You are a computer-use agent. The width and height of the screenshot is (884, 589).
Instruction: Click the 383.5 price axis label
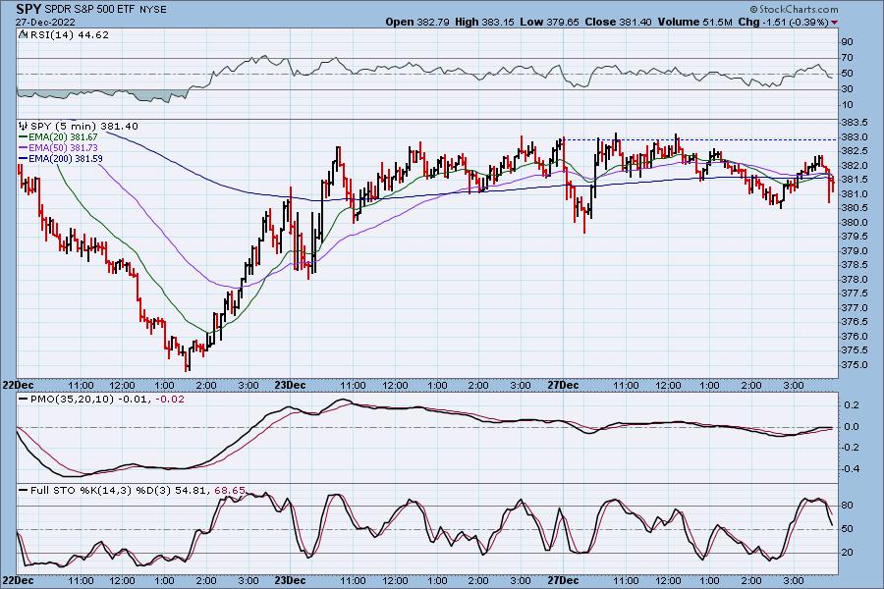[855, 123]
